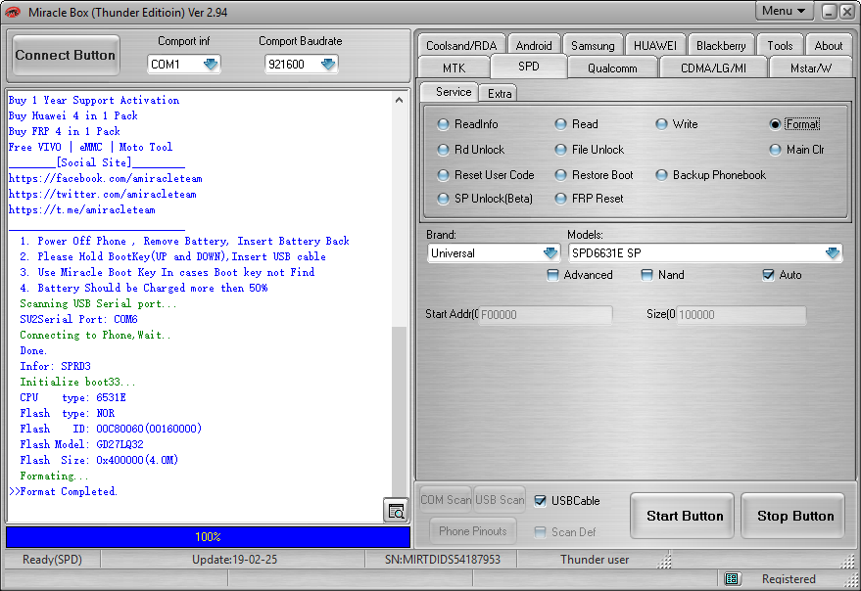This screenshot has height=591, width=861.
Task: Enable the Advanced checkbox
Action: click(553, 275)
